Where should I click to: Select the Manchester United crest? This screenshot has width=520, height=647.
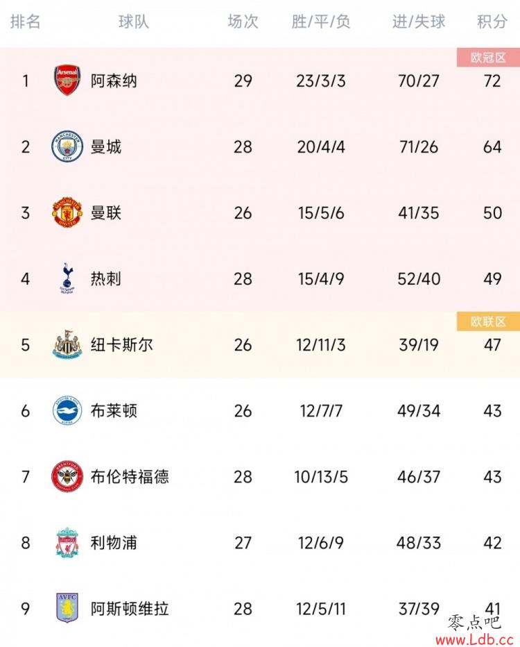[67, 212]
